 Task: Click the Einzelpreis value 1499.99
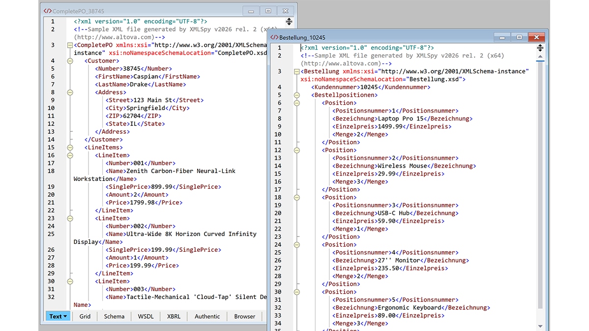pos(390,126)
